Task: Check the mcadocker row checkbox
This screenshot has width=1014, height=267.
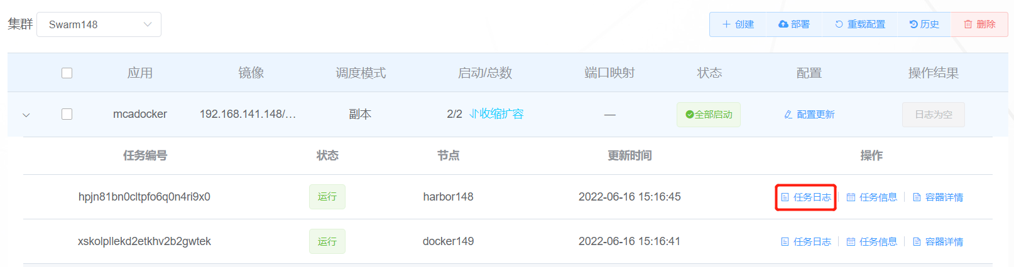Action: (67, 114)
